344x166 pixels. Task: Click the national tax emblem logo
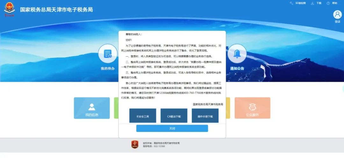[x=10, y=10]
